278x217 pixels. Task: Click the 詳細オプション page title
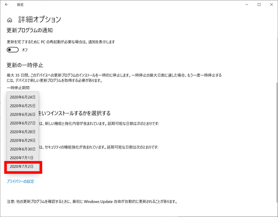click(40, 19)
